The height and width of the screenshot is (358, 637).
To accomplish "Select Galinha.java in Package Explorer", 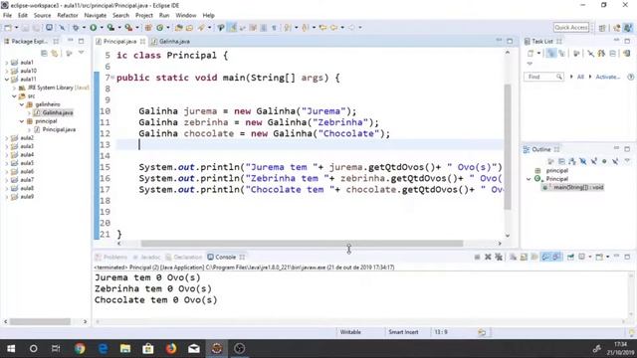I will point(58,112).
